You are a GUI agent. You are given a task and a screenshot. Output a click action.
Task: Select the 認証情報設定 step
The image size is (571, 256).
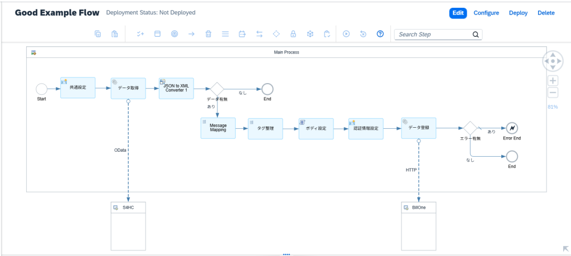coord(366,128)
